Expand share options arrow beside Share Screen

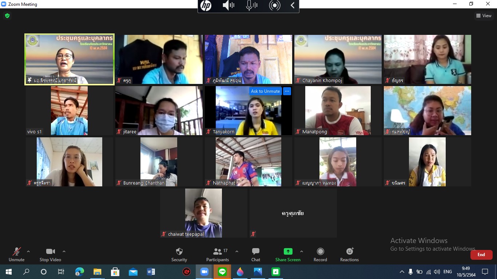301,251
